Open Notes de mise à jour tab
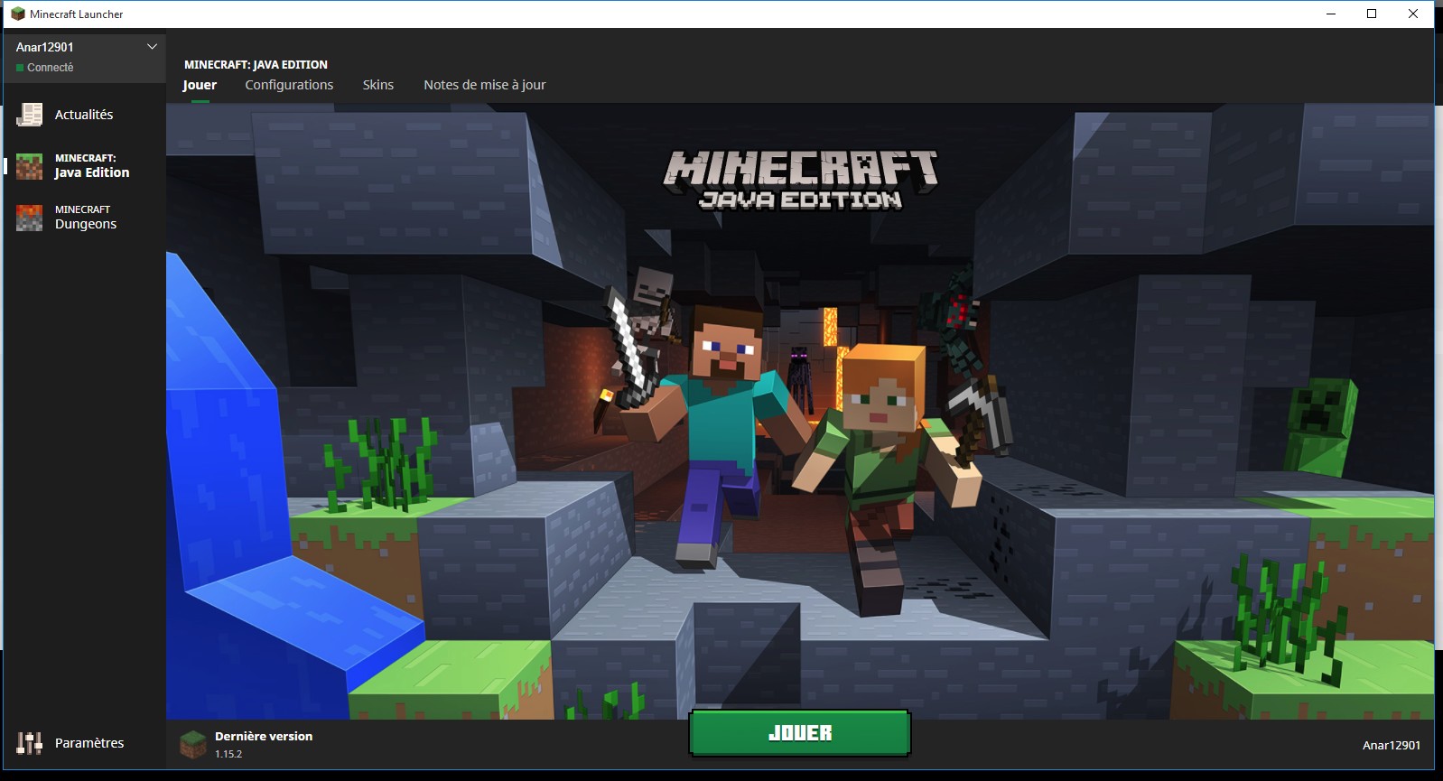Viewport: 1443px width, 781px height. tap(485, 85)
